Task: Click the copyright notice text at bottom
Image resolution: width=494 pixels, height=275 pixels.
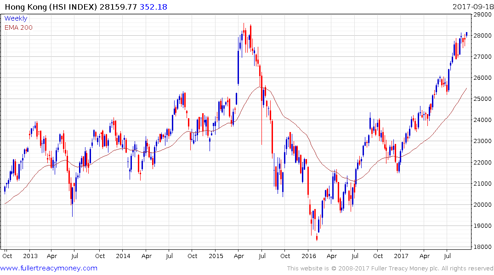Action: click(x=390, y=269)
